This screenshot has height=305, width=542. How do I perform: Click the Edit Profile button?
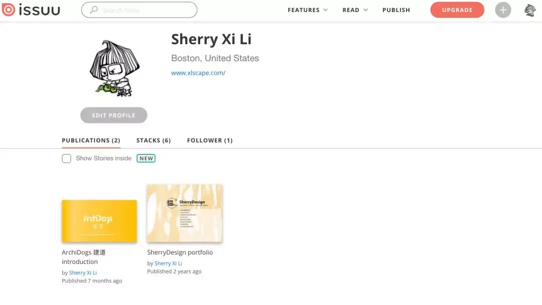click(x=113, y=115)
